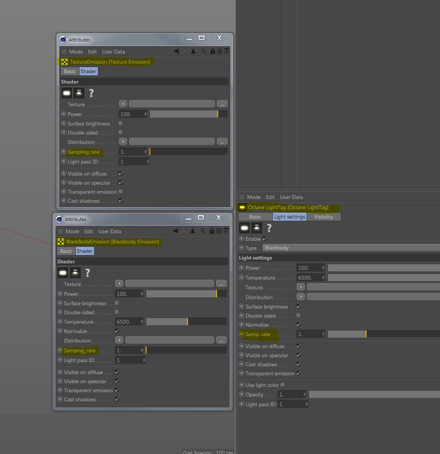440x454 pixels.
Task: Open Edit menu in Octane LightTag panel
Action: [270, 197]
